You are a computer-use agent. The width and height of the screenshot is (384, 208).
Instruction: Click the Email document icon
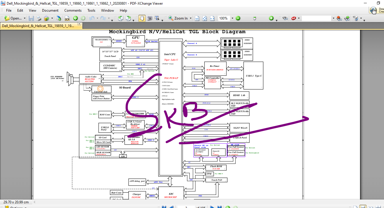coord(46,18)
